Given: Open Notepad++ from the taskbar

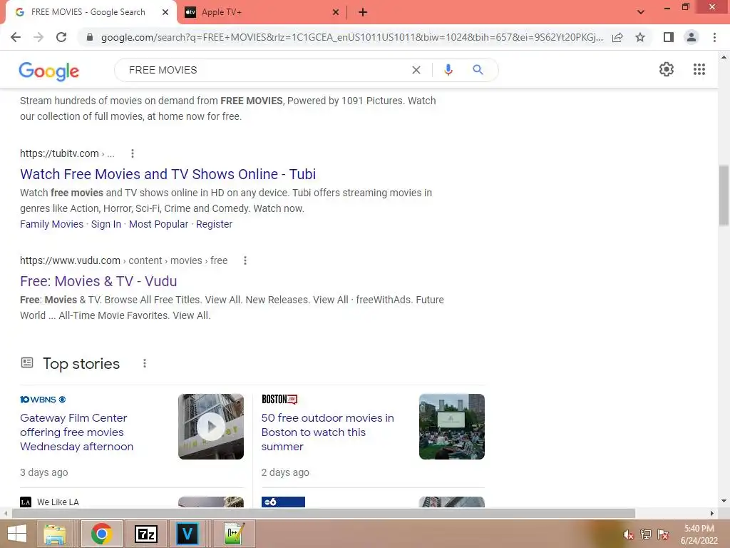Looking at the screenshot, I should (x=234, y=534).
